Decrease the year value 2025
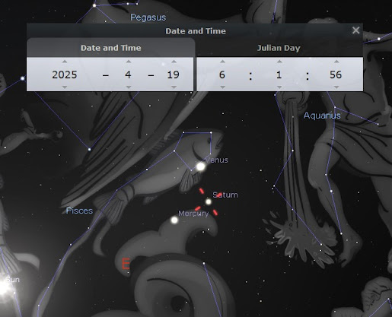Viewport: 392px width, 317px height. tap(65, 87)
